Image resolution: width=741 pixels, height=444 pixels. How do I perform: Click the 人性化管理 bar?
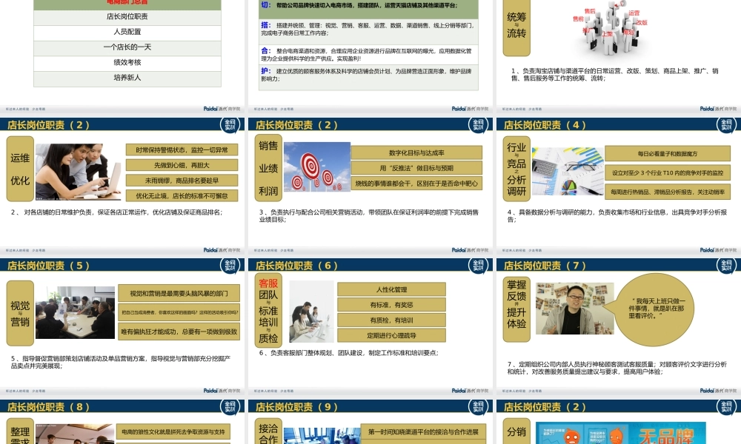[391, 289]
